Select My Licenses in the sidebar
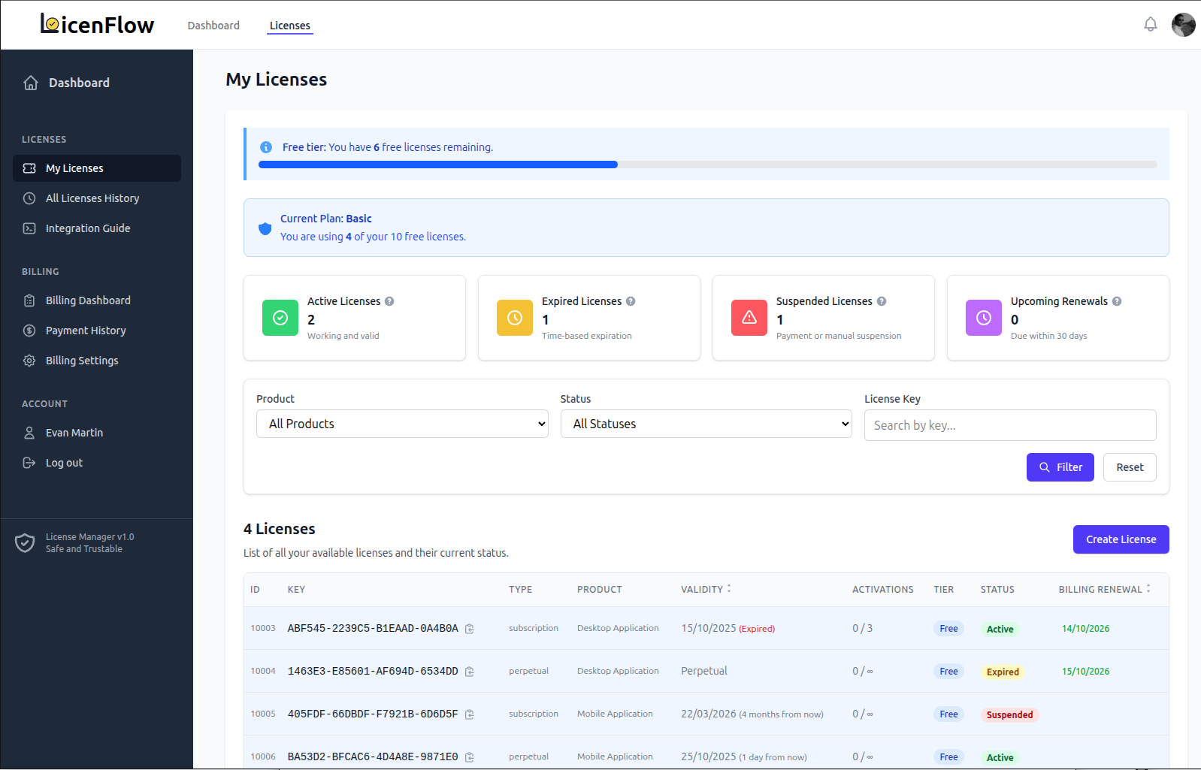The width and height of the screenshot is (1201, 770). pos(97,168)
